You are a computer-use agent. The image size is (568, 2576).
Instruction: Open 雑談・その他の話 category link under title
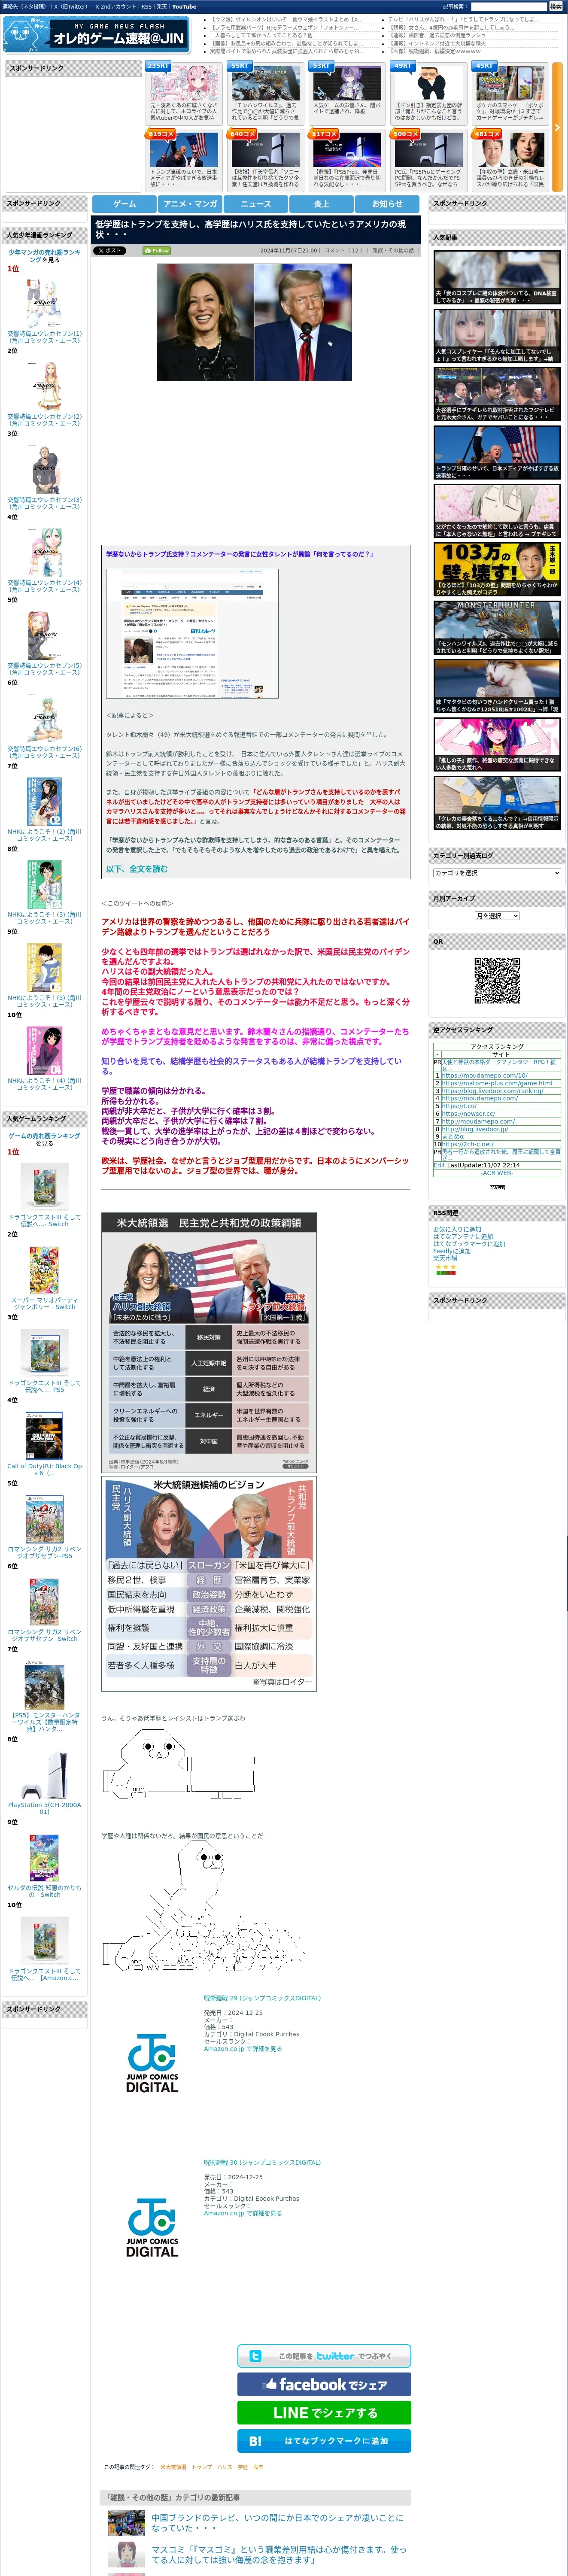pos(393,251)
